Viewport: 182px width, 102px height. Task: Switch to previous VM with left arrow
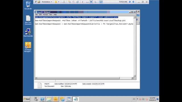(130, 2)
